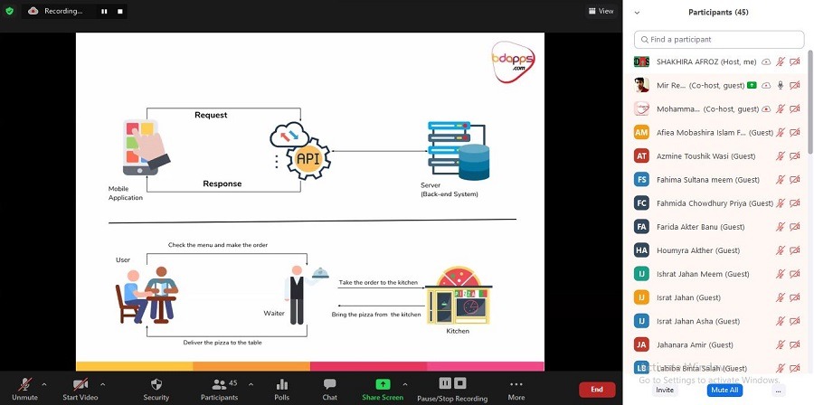The height and width of the screenshot is (405, 814).
Task: Click the Participants (45) panel title
Action: (718, 13)
